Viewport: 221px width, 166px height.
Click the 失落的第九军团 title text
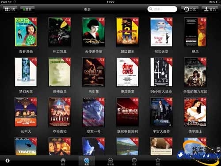pos(195,92)
